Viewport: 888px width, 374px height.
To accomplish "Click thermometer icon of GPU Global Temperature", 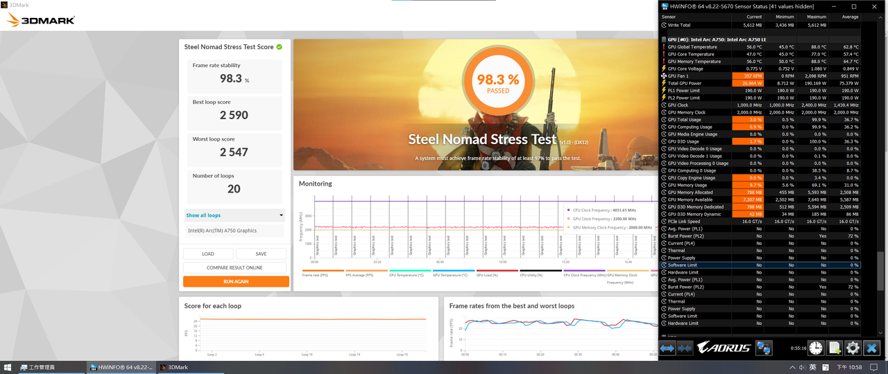I will tap(664, 47).
